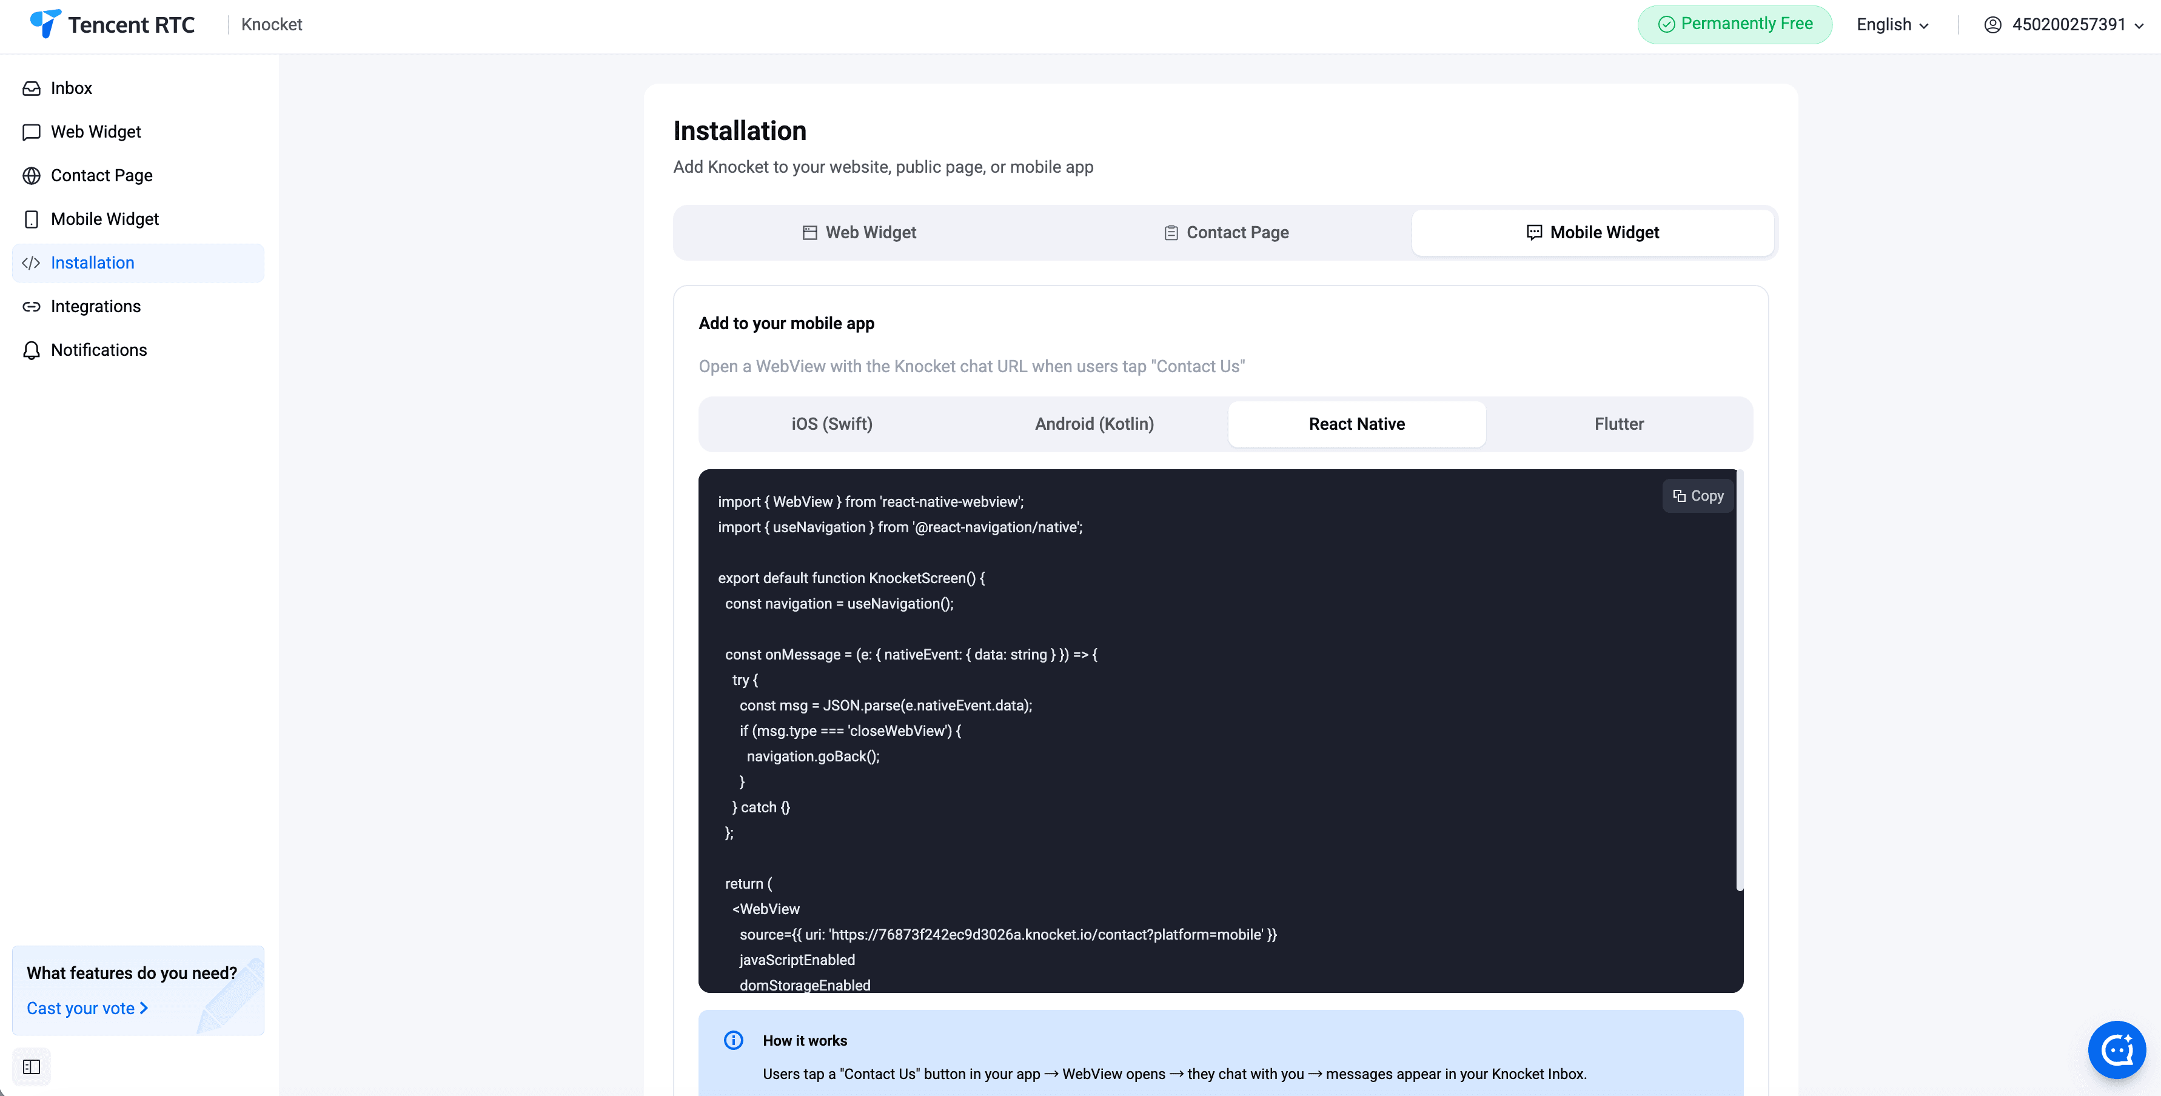This screenshot has width=2161, height=1096.
Task: Open Integrations in the sidebar
Action: coord(138,306)
